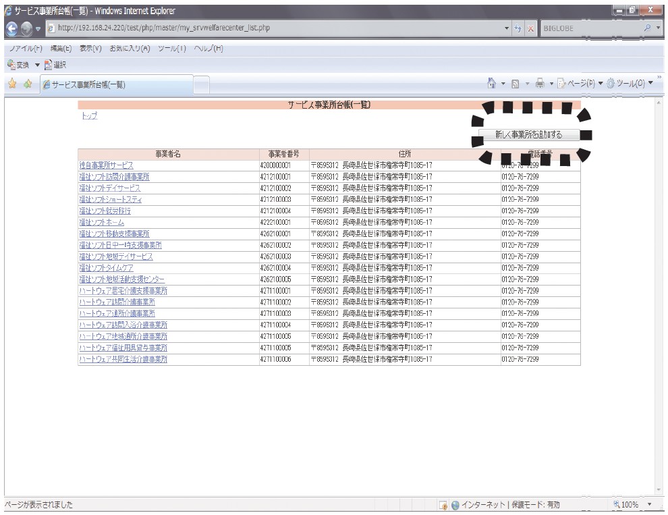
Task: Open the 100% zoom level dropdown
Action: click(650, 505)
